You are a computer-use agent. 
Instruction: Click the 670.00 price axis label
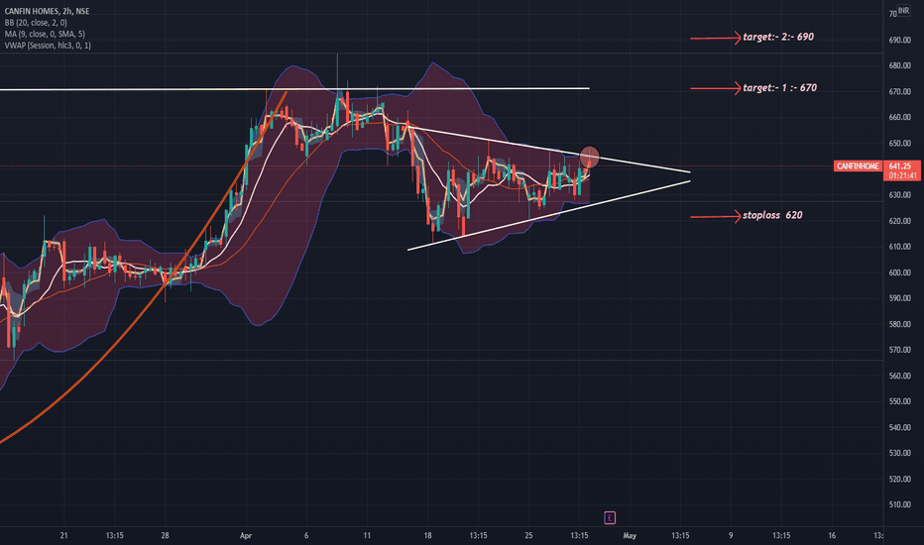[x=900, y=91]
